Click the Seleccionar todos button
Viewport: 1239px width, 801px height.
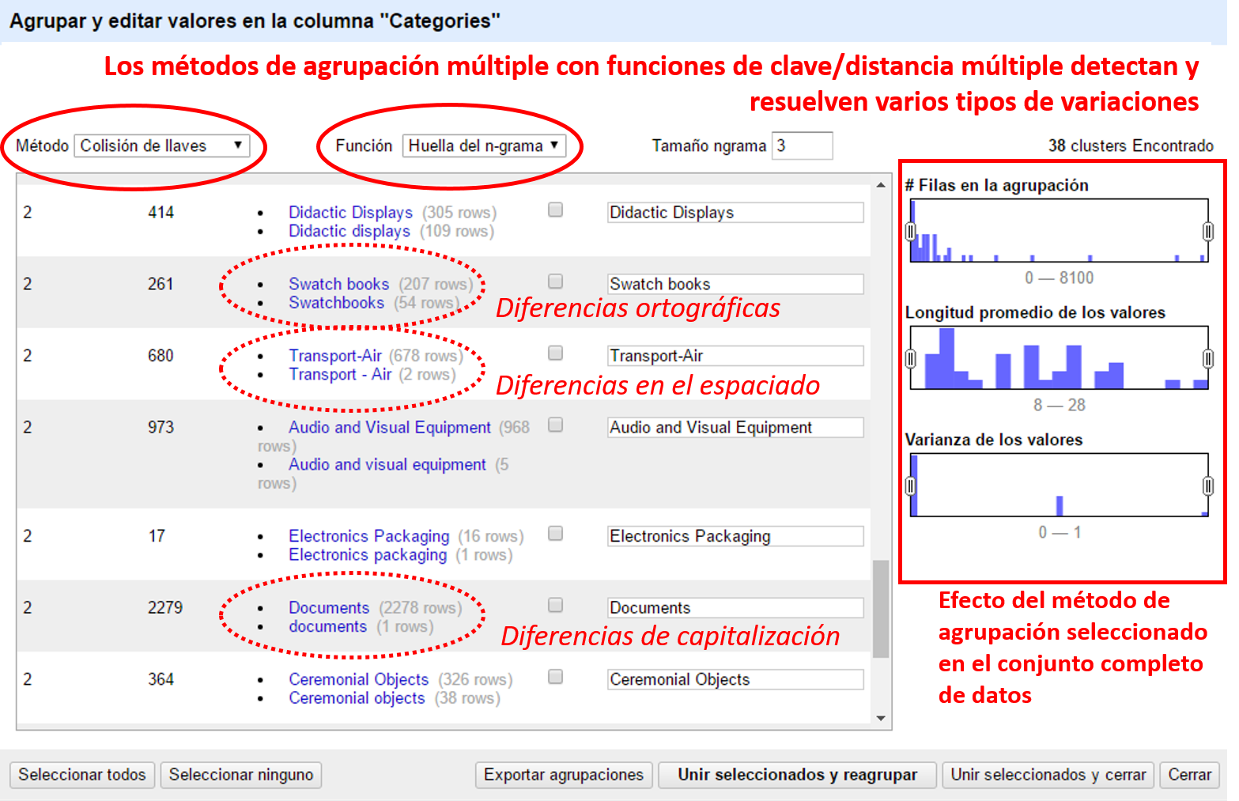click(x=82, y=775)
